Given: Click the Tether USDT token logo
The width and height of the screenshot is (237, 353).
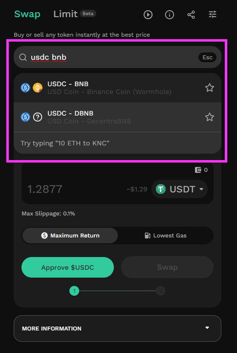Looking at the screenshot, I should [161, 189].
